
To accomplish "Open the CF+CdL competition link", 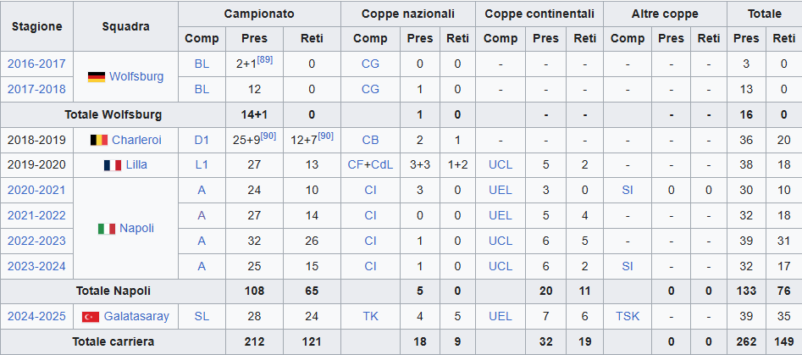I will click(x=370, y=165).
